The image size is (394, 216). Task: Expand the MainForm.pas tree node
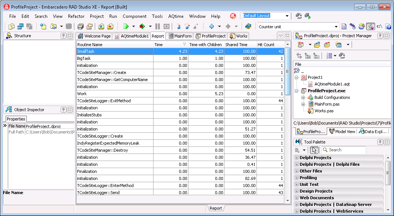[x=303, y=104]
